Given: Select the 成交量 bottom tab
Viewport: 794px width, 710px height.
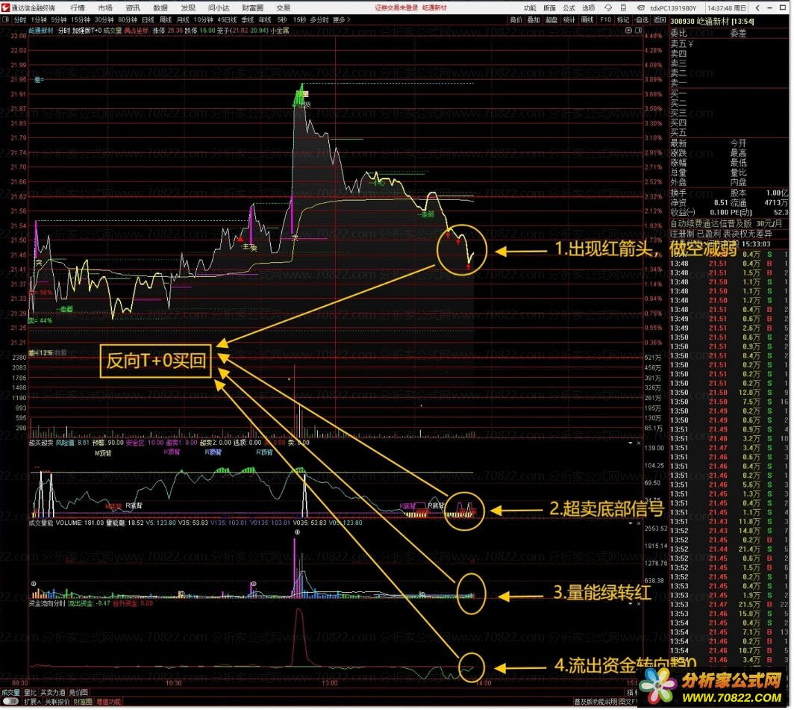Looking at the screenshot, I should (10, 693).
